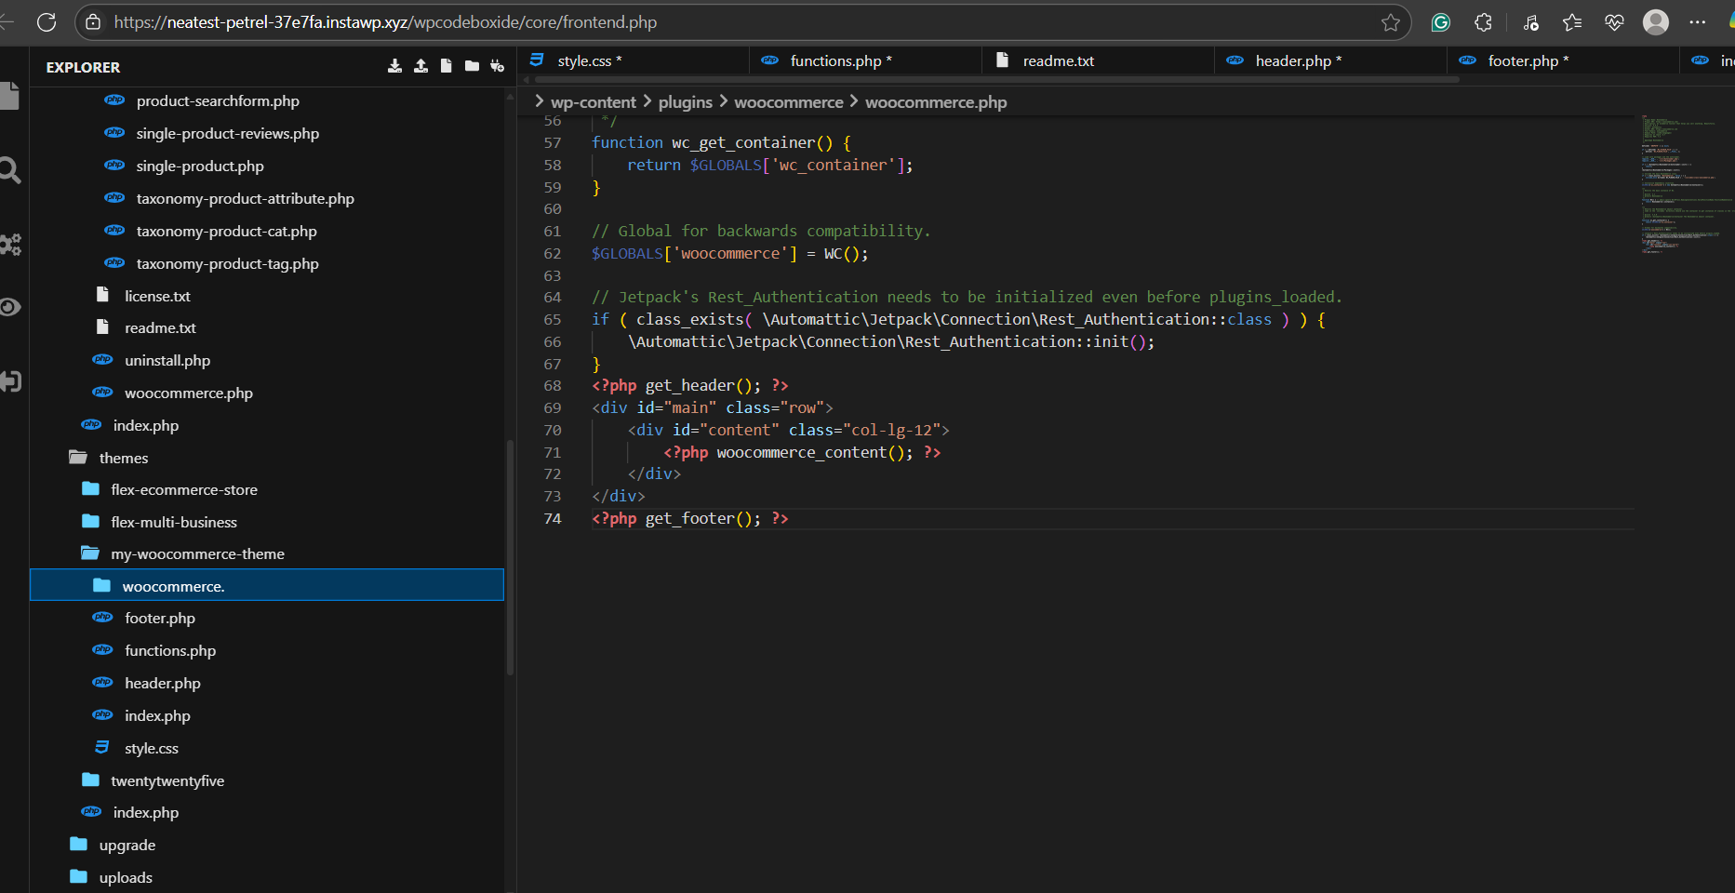The width and height of the screenshot is (1735, 893).
Task: Bookmark this page with the star icon
Action: click(x=1391, y=22)
